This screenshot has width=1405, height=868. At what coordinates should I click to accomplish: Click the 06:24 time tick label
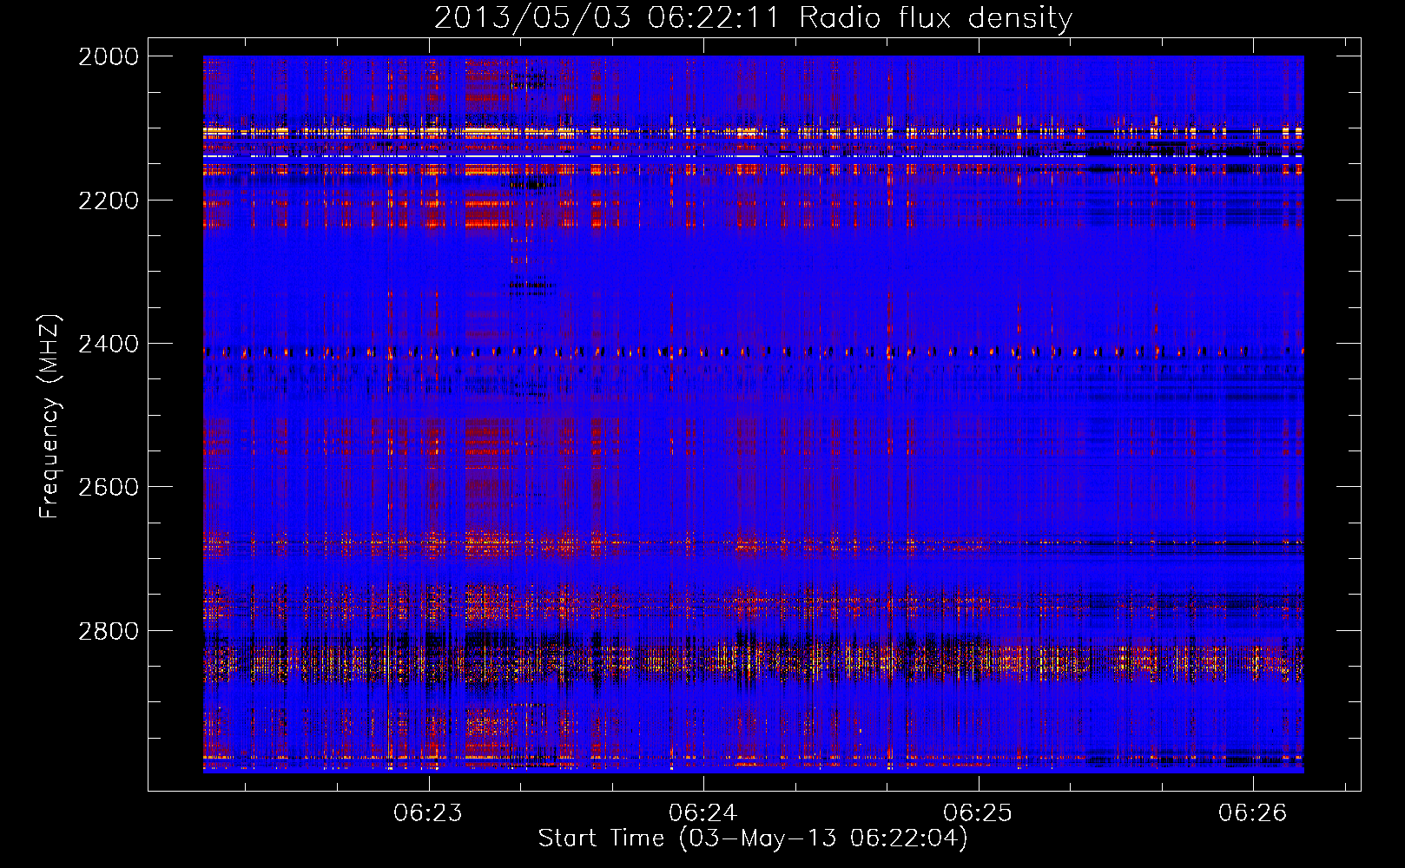703,812
